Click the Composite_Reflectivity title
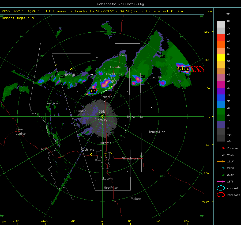 [x=120, y=4]
